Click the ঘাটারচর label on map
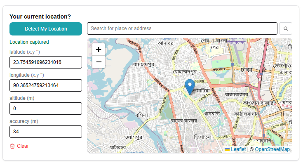 click(117, 148)
